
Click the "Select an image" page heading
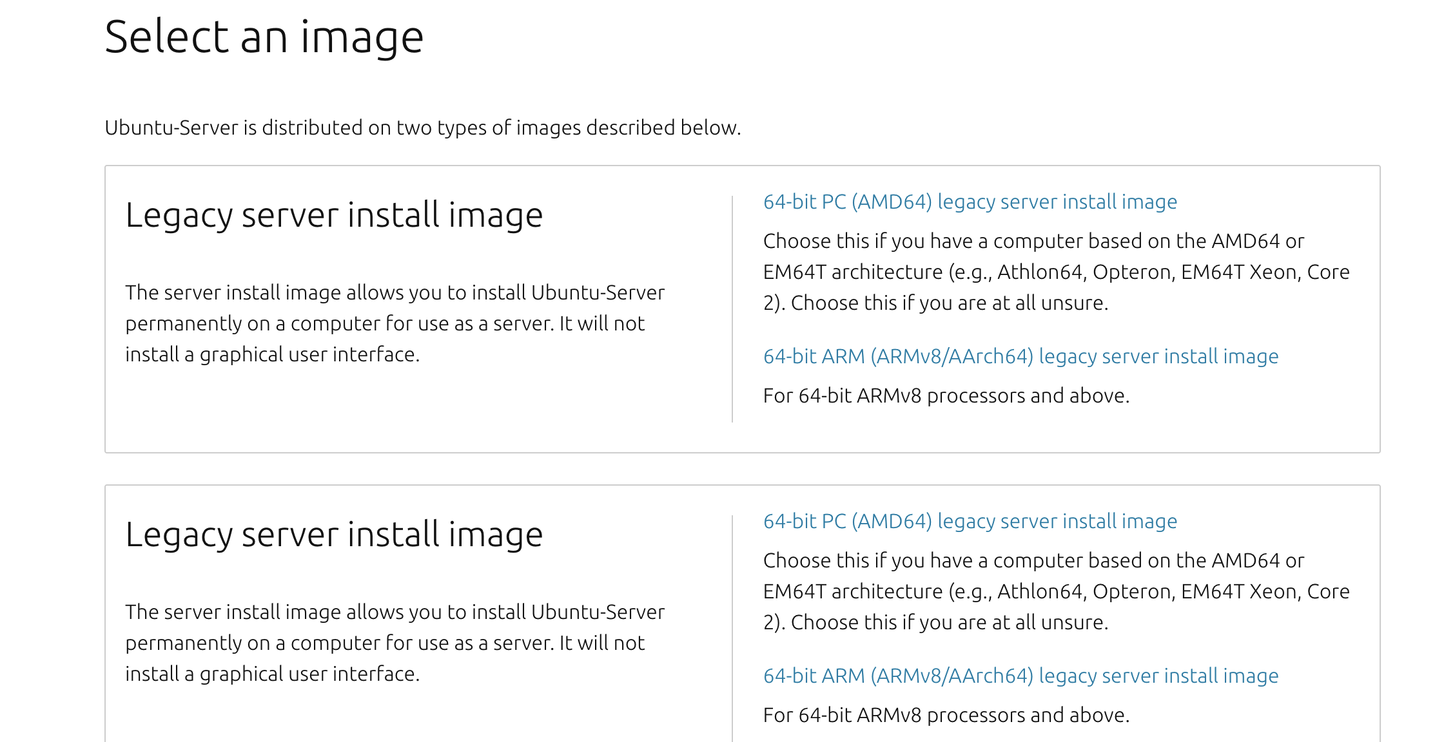click(264, 37)
